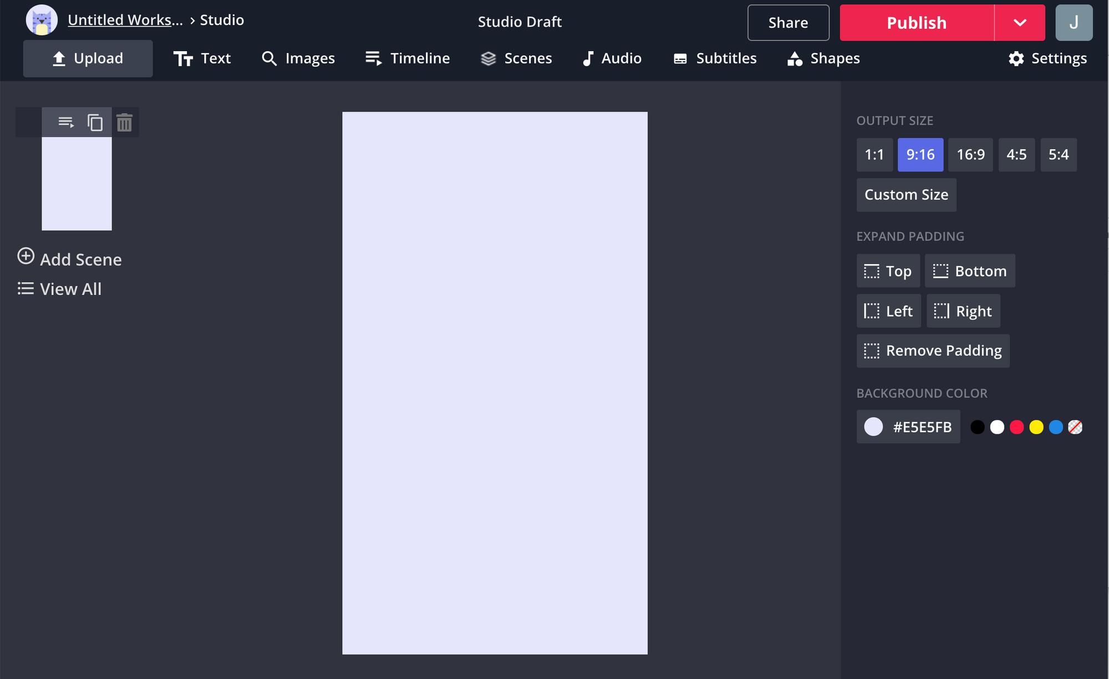Click the scene timeline icon above thumbnail
Image resolution: width=1109 pixels, height=679 pixels.
(x=66, y=122)
